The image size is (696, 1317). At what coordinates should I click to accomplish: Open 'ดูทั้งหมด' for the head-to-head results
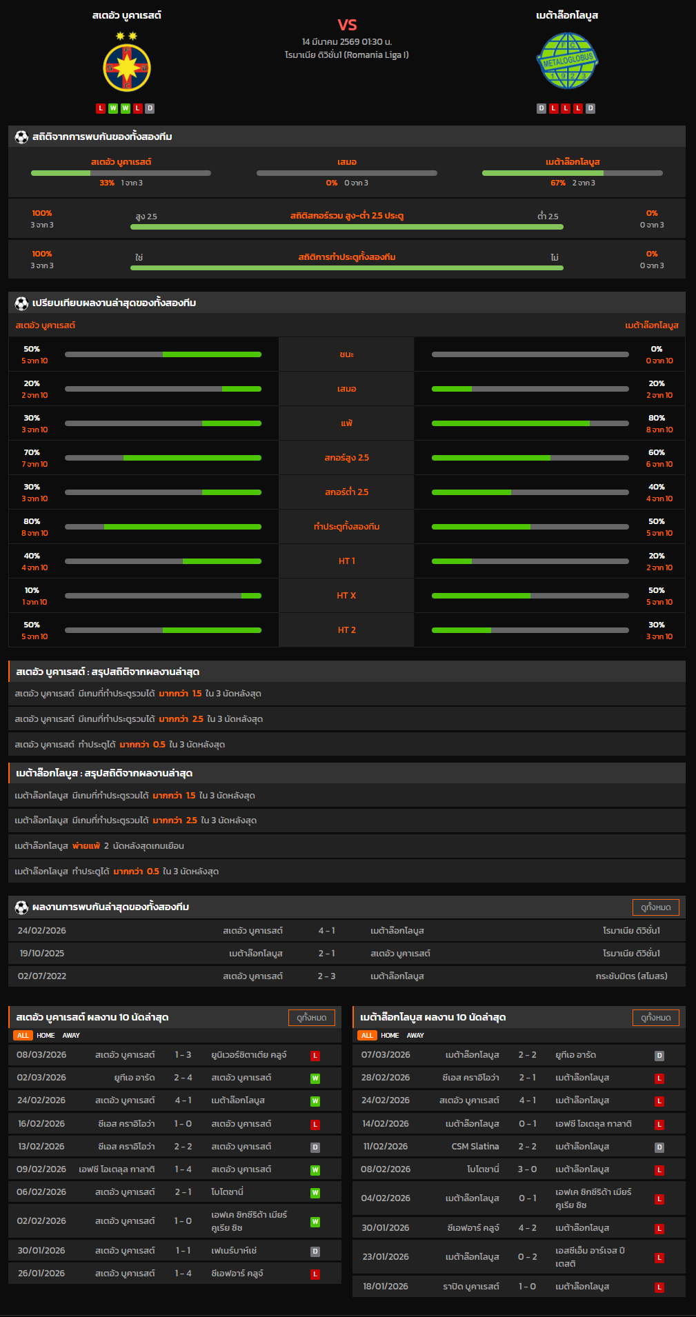[655, 907]
